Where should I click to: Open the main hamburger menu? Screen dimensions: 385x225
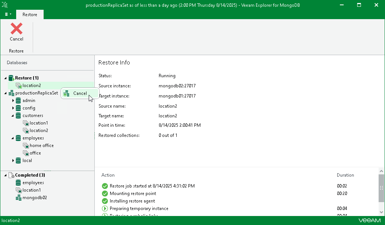click(x=8, y=15)
